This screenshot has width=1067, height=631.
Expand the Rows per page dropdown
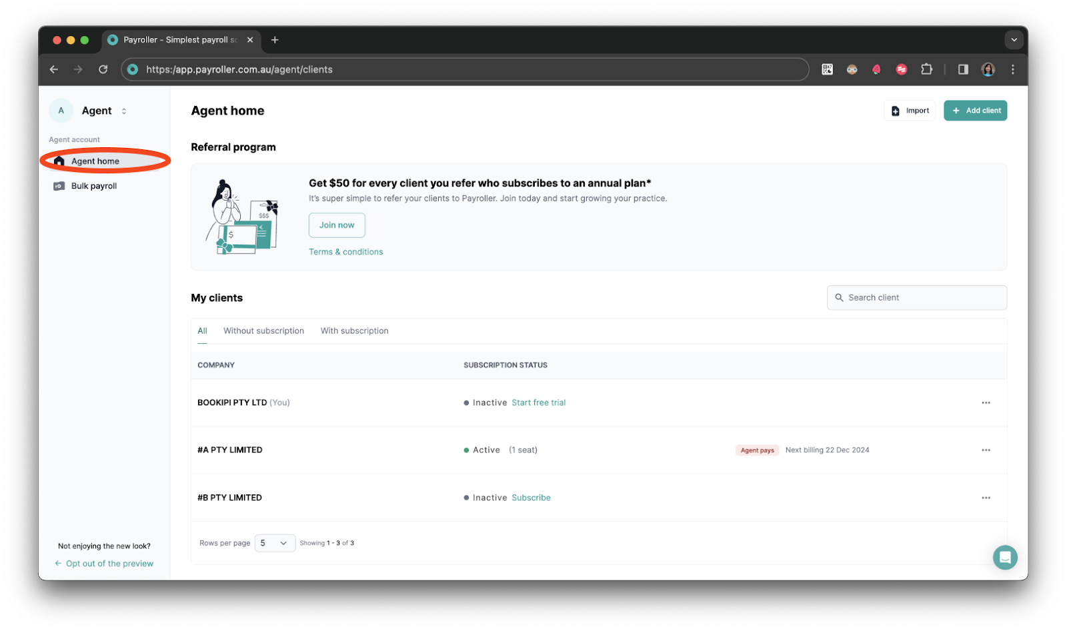[x=275, y=543]
